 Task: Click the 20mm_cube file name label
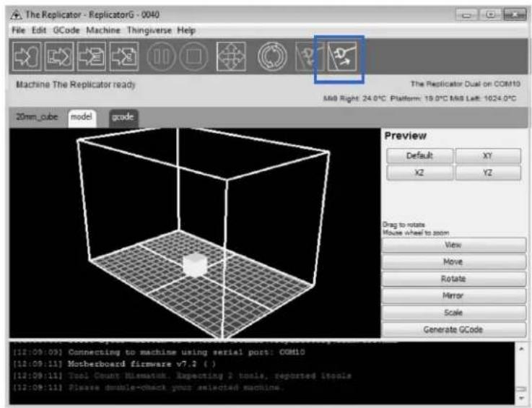tap(37, 117)
